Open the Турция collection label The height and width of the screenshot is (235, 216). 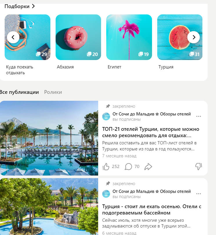coord(166,67)
